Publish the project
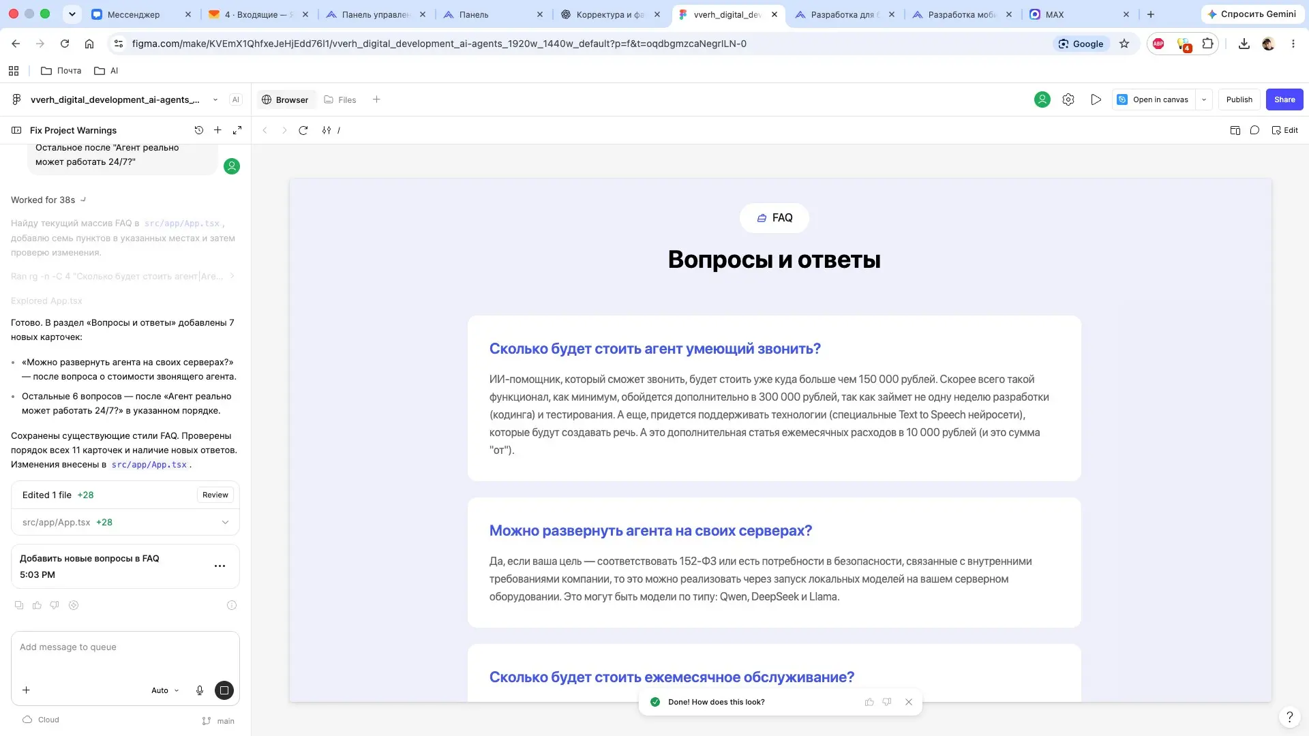Image resolution: width=1309 pixels, height=736 pixels. click(x=1239, y=99)
